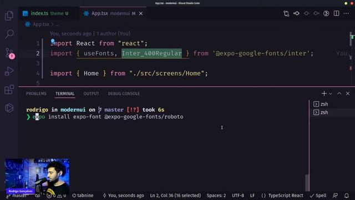This screenshot has height=200, width=355.
Task: Select the first zsh terminal instance
Action: pos(332,104)
